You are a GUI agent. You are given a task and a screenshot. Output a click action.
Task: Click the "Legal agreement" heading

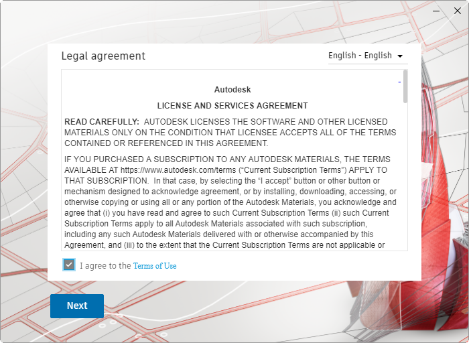point(103,56)
